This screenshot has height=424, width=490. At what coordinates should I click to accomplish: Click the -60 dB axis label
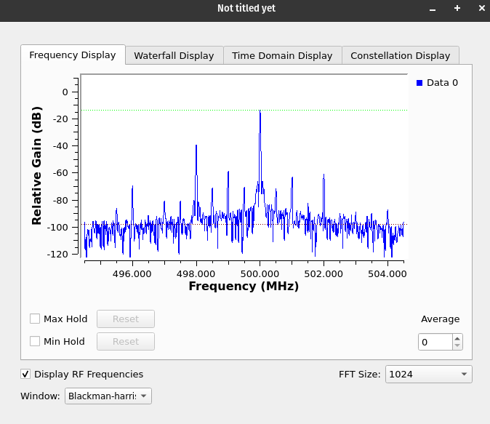(60, 173)
